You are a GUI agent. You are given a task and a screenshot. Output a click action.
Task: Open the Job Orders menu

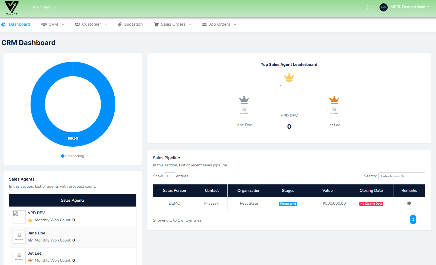coord(219,24)
